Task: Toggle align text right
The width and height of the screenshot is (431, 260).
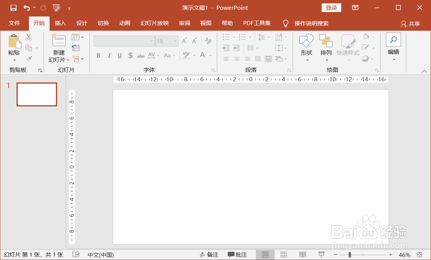Action: [247, 58]
